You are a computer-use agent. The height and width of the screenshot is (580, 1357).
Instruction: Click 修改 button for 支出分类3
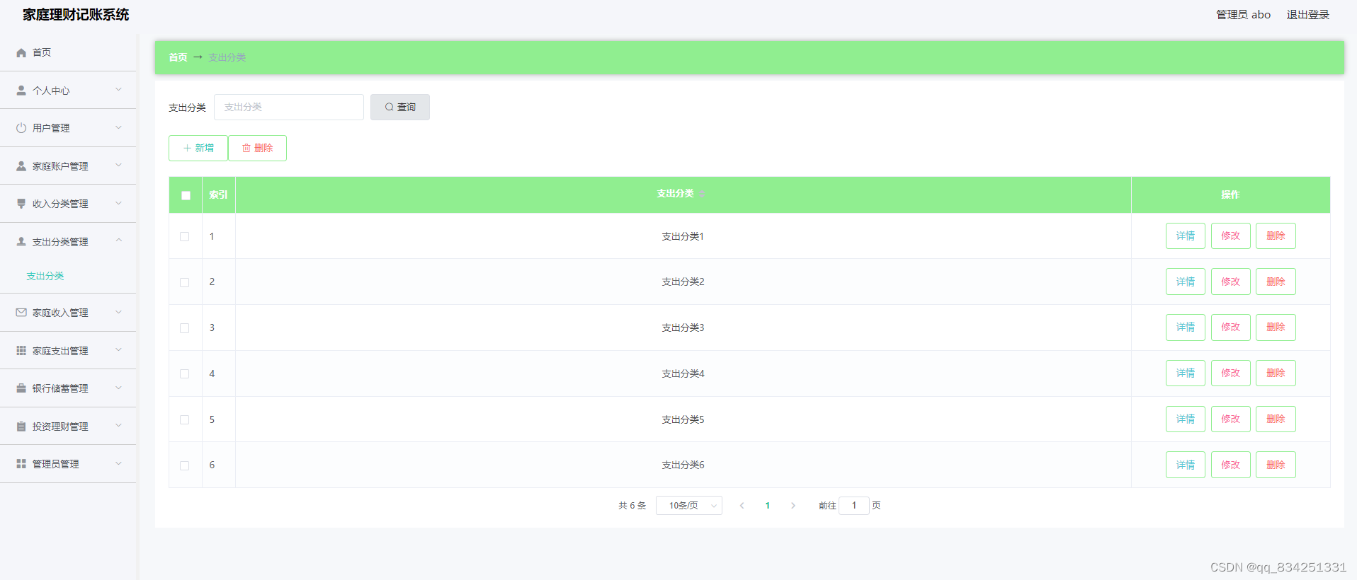(1231, 327)
